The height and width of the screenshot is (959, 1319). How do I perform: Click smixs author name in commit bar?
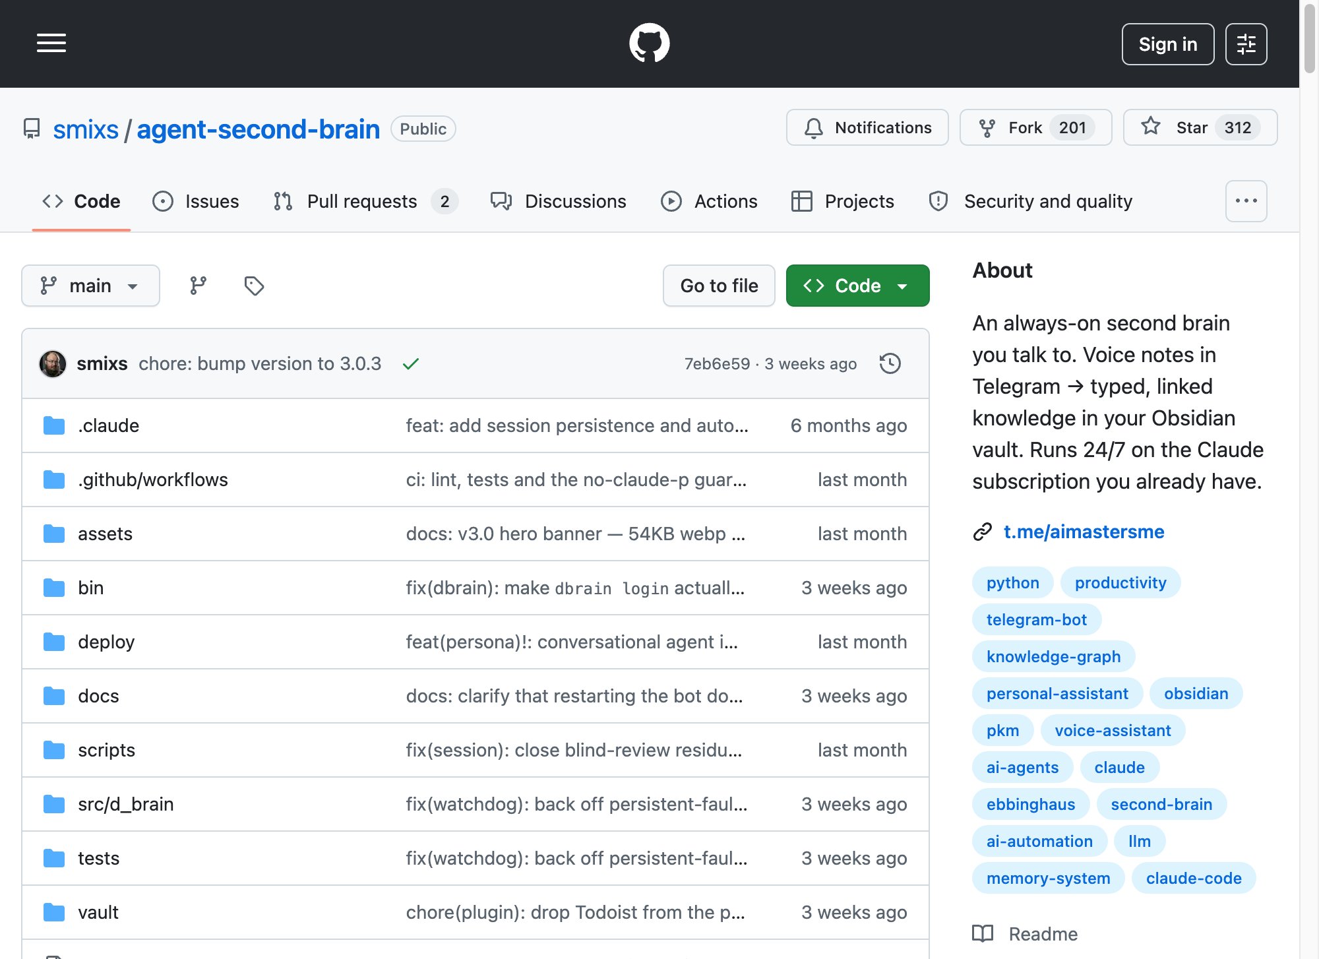[102, 363]
